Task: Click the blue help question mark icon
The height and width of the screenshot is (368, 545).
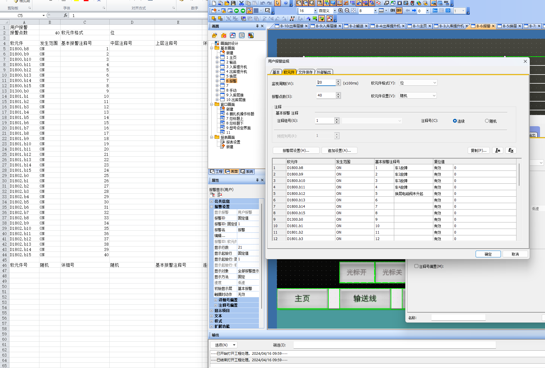Action: click(286, 3)
